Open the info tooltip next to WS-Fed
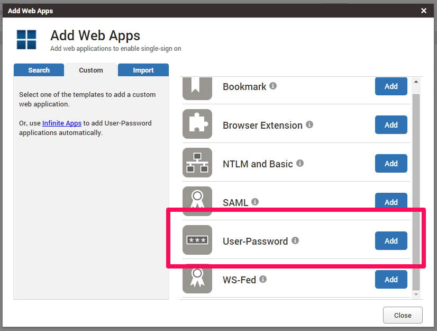The width and height of the screenshot is (437, 331). [262, 279]
